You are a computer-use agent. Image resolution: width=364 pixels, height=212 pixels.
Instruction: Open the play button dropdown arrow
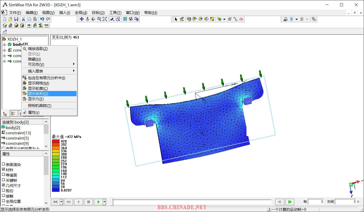click(104, 202)
